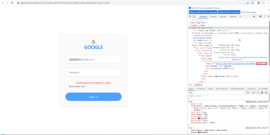Click the #212529 color swatch
The width and height of the screenshot is (270, 135).
pyautogui.click(x=199, y=118)
